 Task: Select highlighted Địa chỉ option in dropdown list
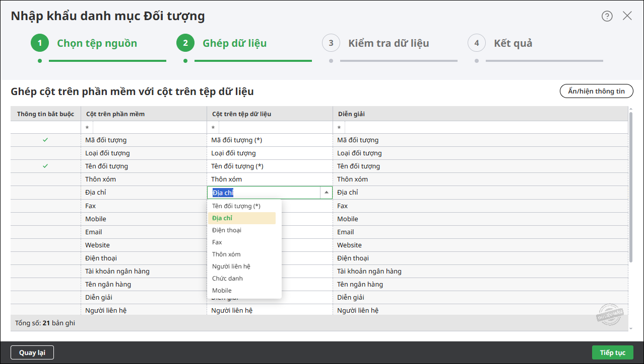point(242,218)
